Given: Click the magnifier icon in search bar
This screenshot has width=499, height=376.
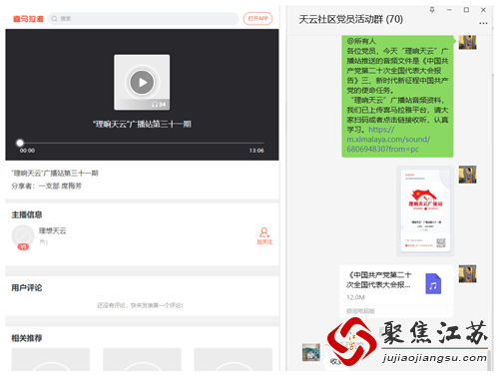Looking at the screenshot, I should (x=54, y=19).
